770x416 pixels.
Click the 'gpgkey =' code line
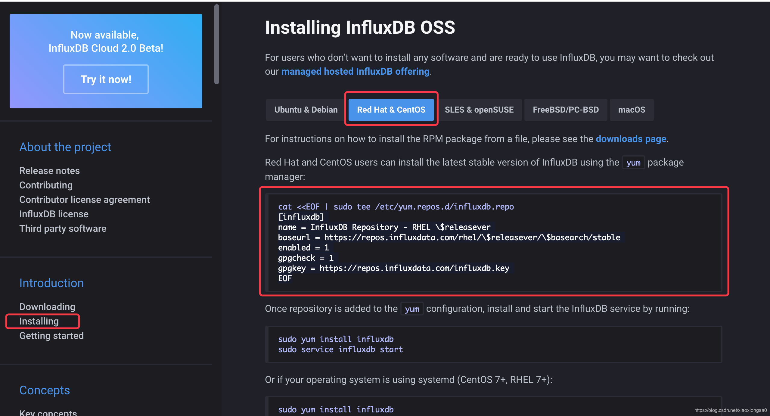click(393, 268)
